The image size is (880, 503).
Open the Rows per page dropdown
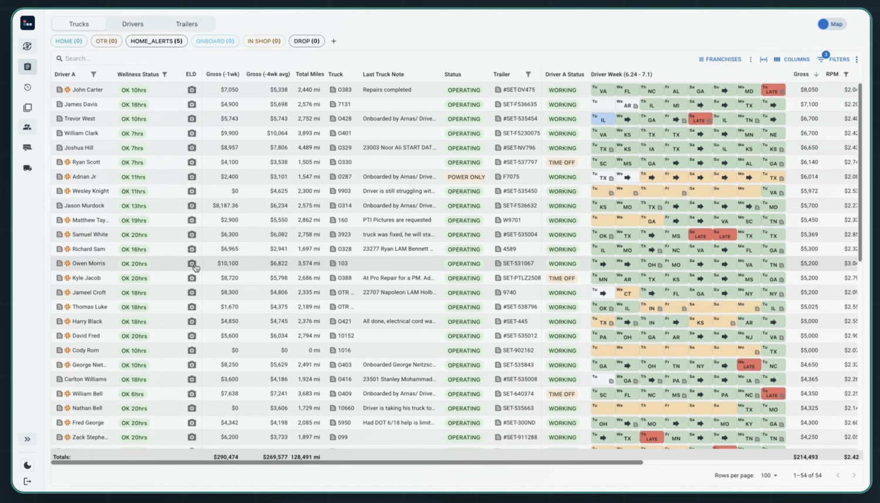tap(769, 475)
